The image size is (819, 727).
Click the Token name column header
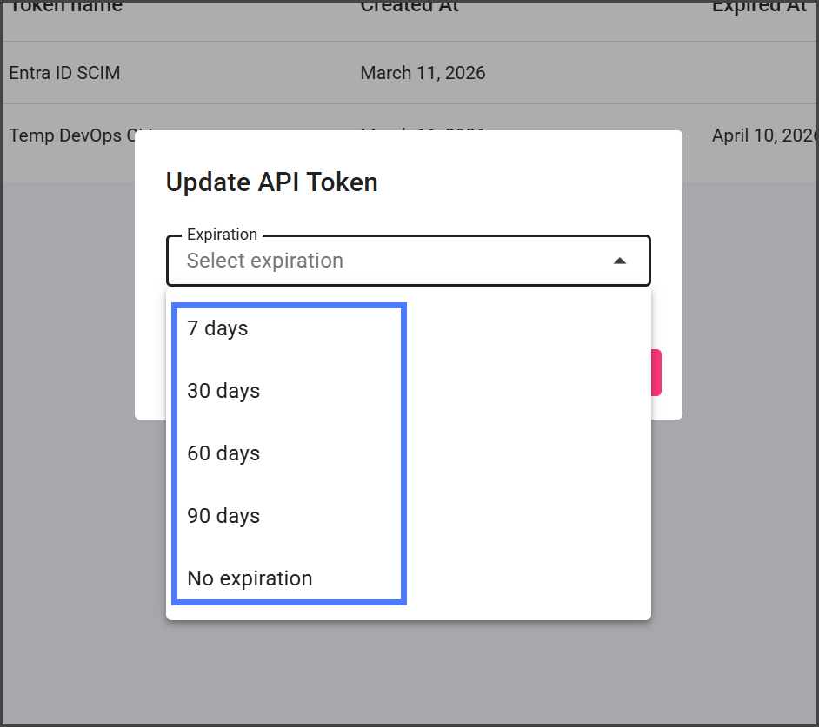(x=65, y=7)
